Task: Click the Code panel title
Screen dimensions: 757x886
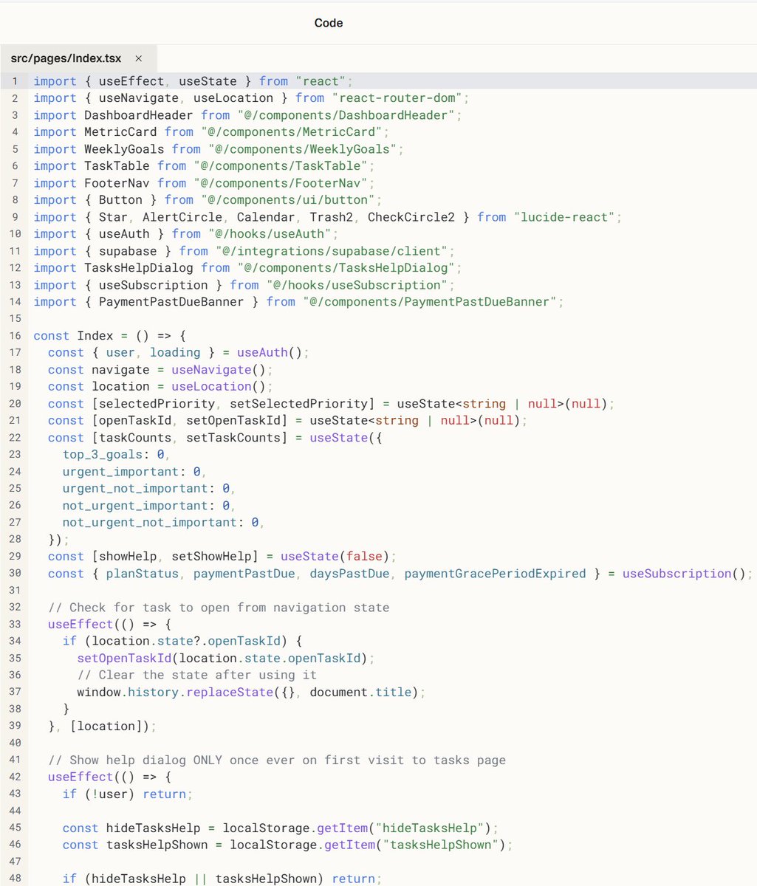Action: (x=329, y=23)
